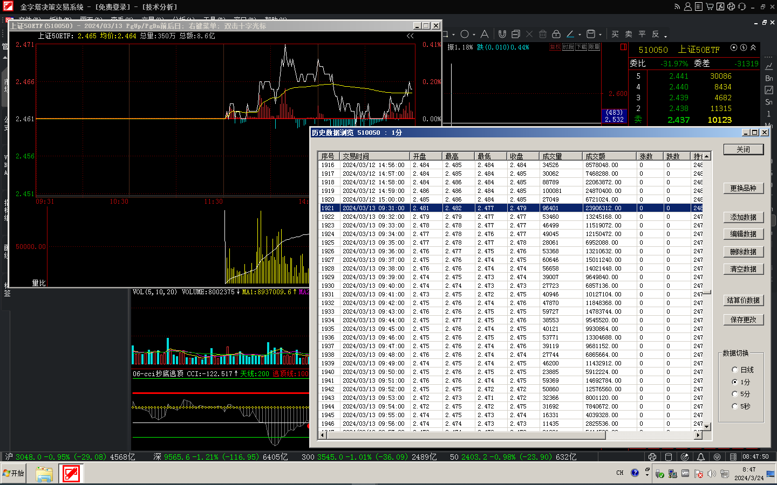Click the copy drawings tool icon
777x485 pixels.
click(516, 34)
